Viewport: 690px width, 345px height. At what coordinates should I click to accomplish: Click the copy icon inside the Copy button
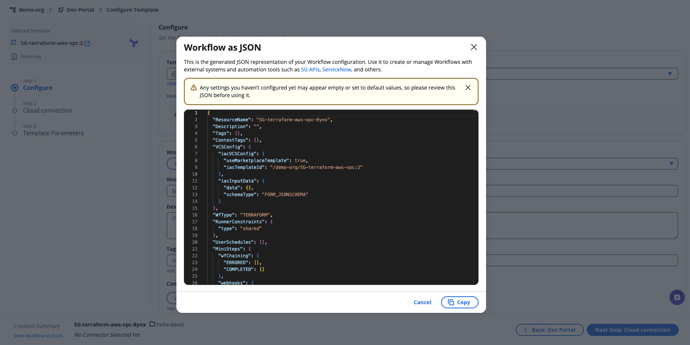[x=451, y=302]
